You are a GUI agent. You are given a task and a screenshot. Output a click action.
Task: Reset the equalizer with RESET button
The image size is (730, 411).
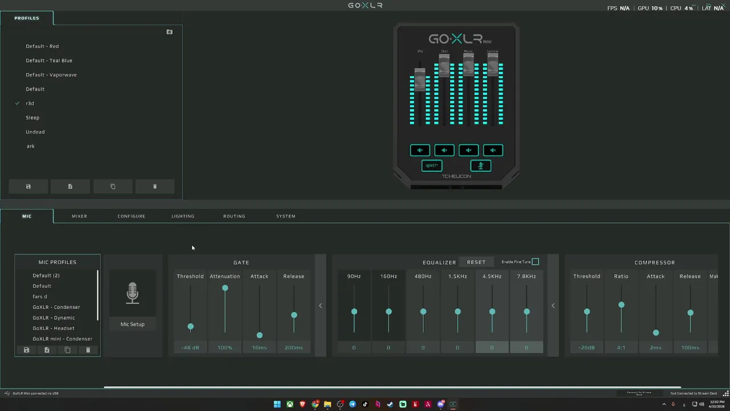[x=476, y=262]
